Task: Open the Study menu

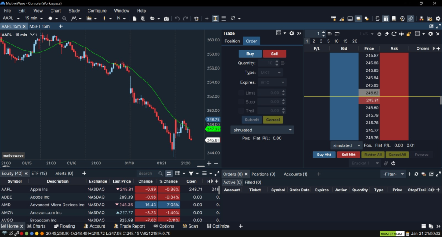Action: 74,11
